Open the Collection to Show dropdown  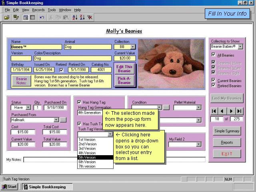coord(240,47)
